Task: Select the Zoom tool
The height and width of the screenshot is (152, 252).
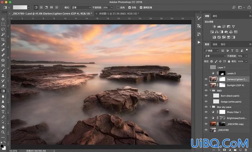Action: tap(3, 132)
